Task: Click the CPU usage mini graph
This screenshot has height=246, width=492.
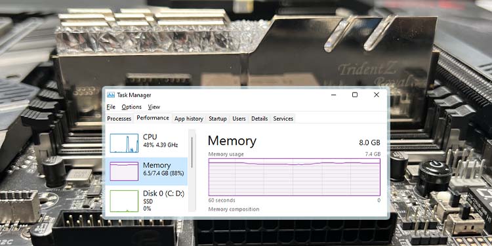Action: click(124, 143)
